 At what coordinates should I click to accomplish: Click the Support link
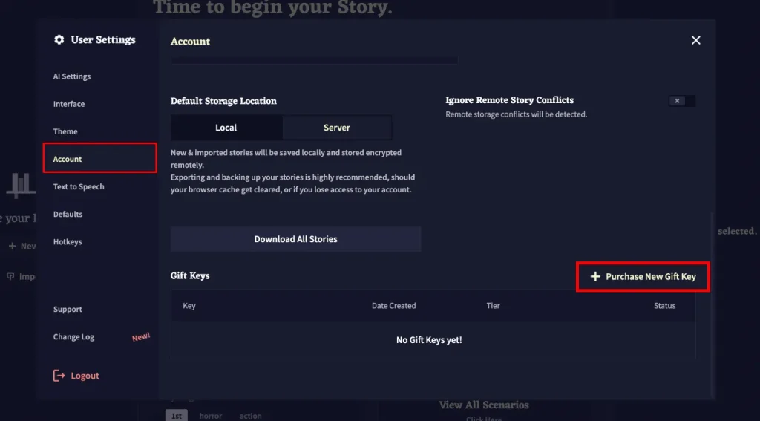pos(68,309)
